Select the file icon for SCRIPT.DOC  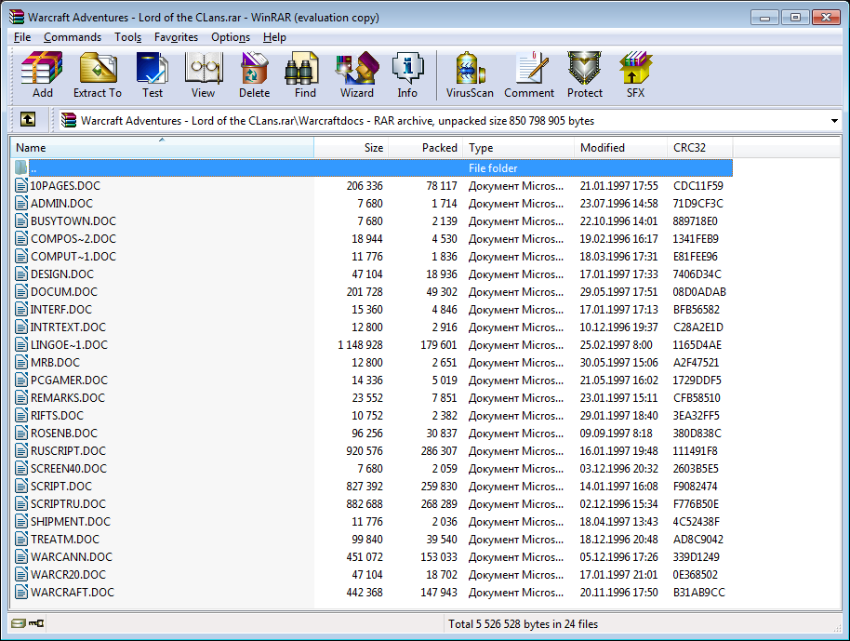(x=21, y=486)
